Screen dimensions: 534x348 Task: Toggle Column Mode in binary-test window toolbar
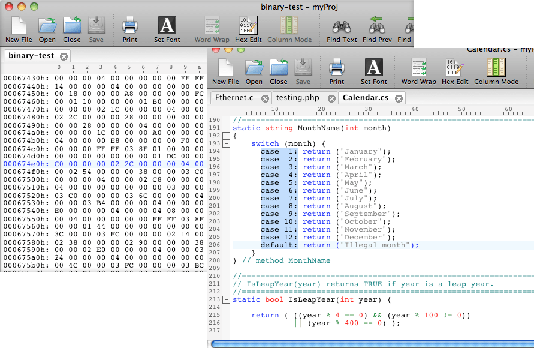pyautogui.click(x=289, y=30)
